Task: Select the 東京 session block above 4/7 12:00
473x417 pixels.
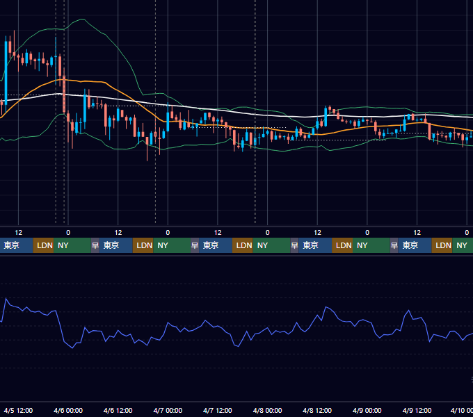Action: point(216,245)
